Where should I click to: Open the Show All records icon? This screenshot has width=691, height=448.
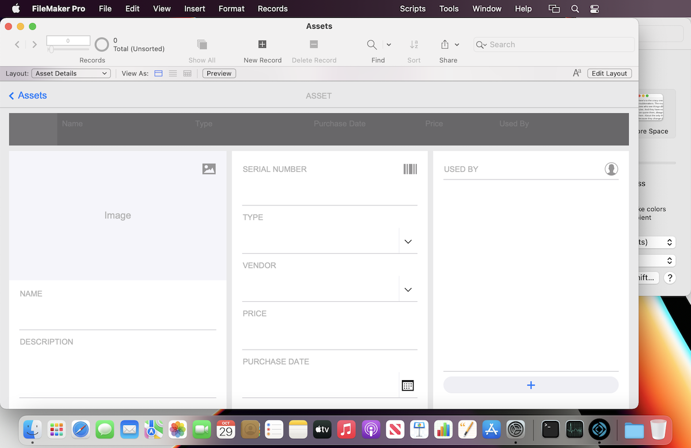[x=202, y=44]
